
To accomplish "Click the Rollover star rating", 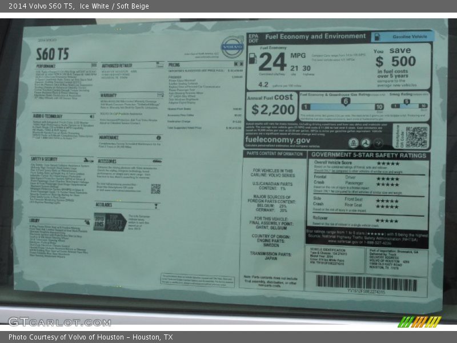I will 387,220.
